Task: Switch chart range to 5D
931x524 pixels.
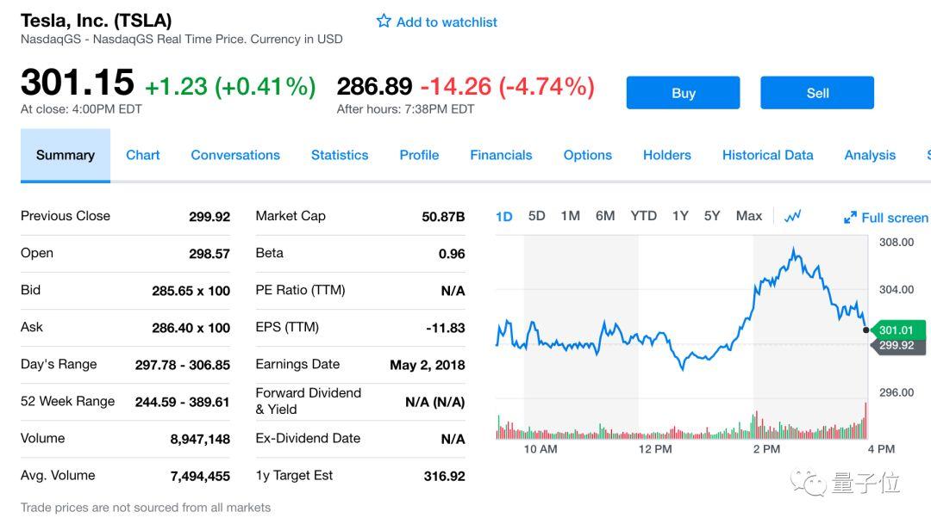Action: point(536,216)
